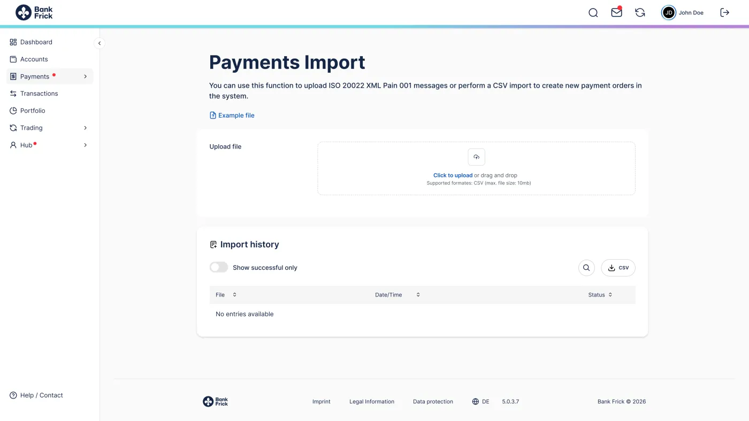Expand the Payments submenu chevron
This screenshot has width=749, height=421.
tap(85, 76)
